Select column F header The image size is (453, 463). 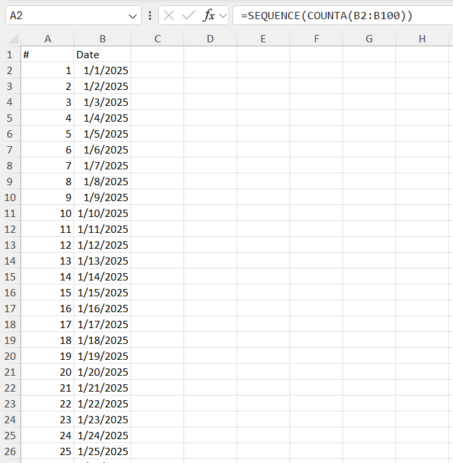coord(316,39)
